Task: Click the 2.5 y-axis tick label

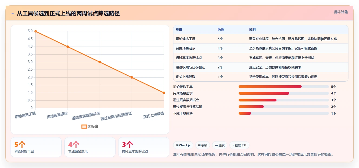Action: [x=30, y=70]
